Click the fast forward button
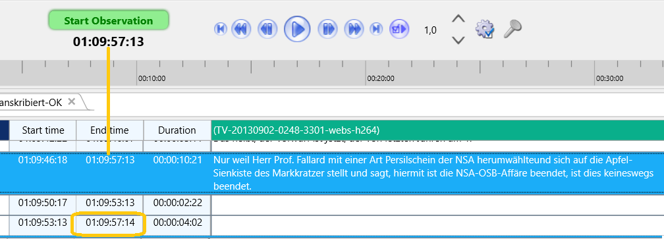 point(354,29)
